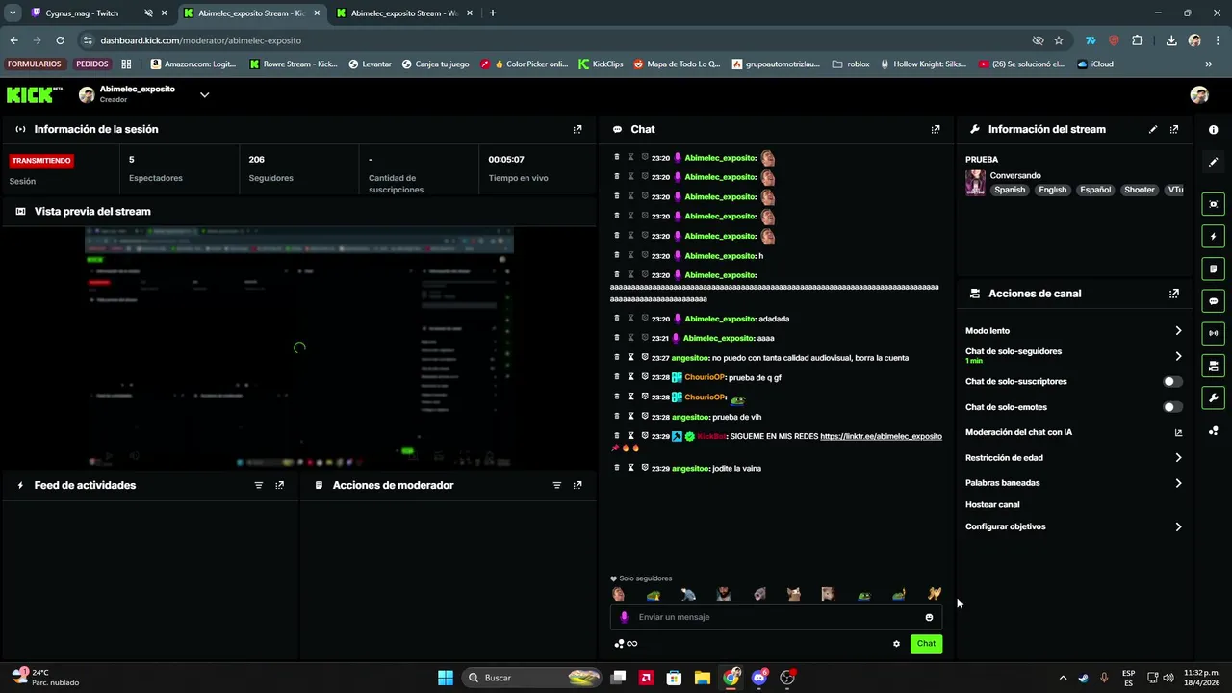
Task: Switch to the third Abimelec_exposito Stream tab
Action: tap(404, 13)
